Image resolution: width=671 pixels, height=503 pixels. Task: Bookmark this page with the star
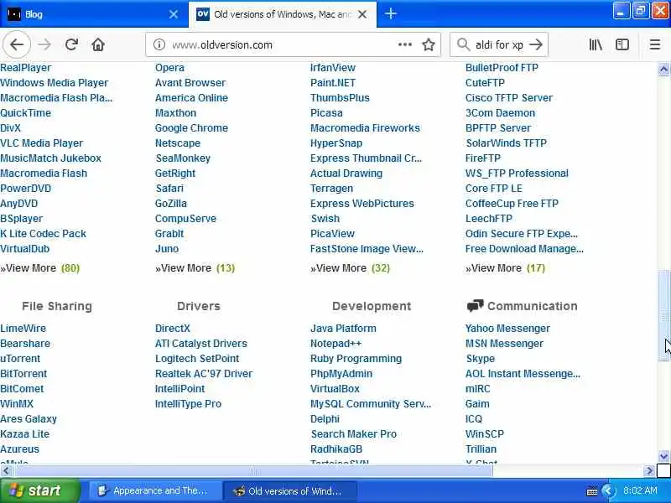click(x=429, y=44)
